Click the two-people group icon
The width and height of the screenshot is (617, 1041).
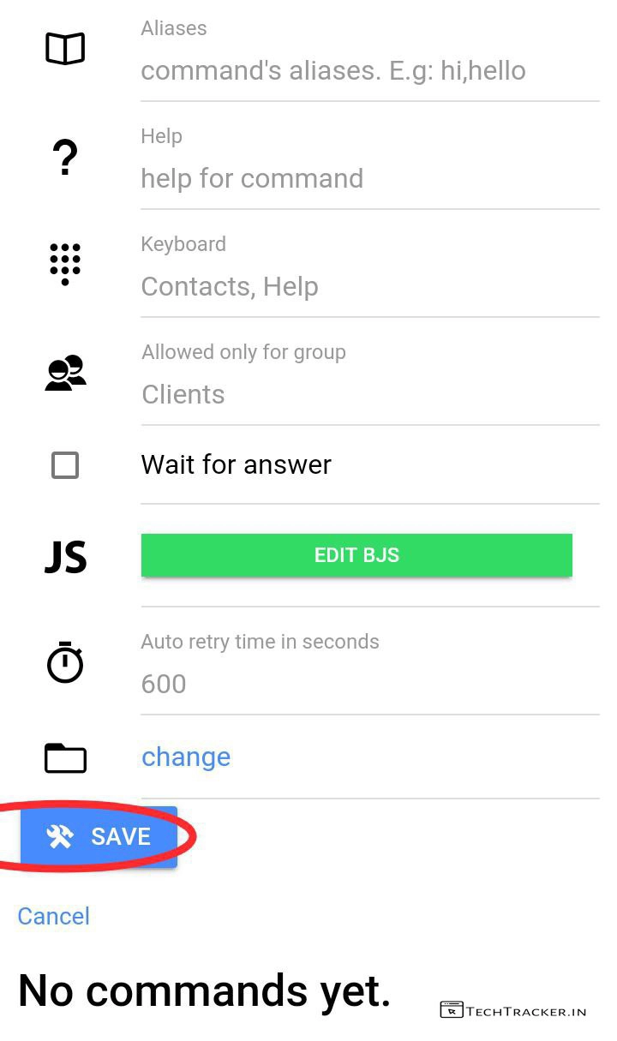[x=65, y=373]
